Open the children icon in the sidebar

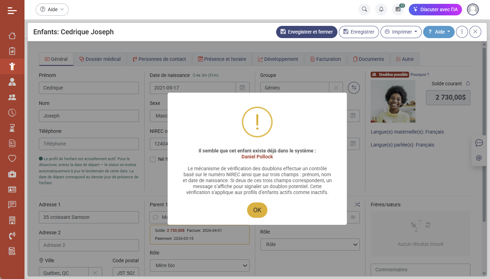12,66
